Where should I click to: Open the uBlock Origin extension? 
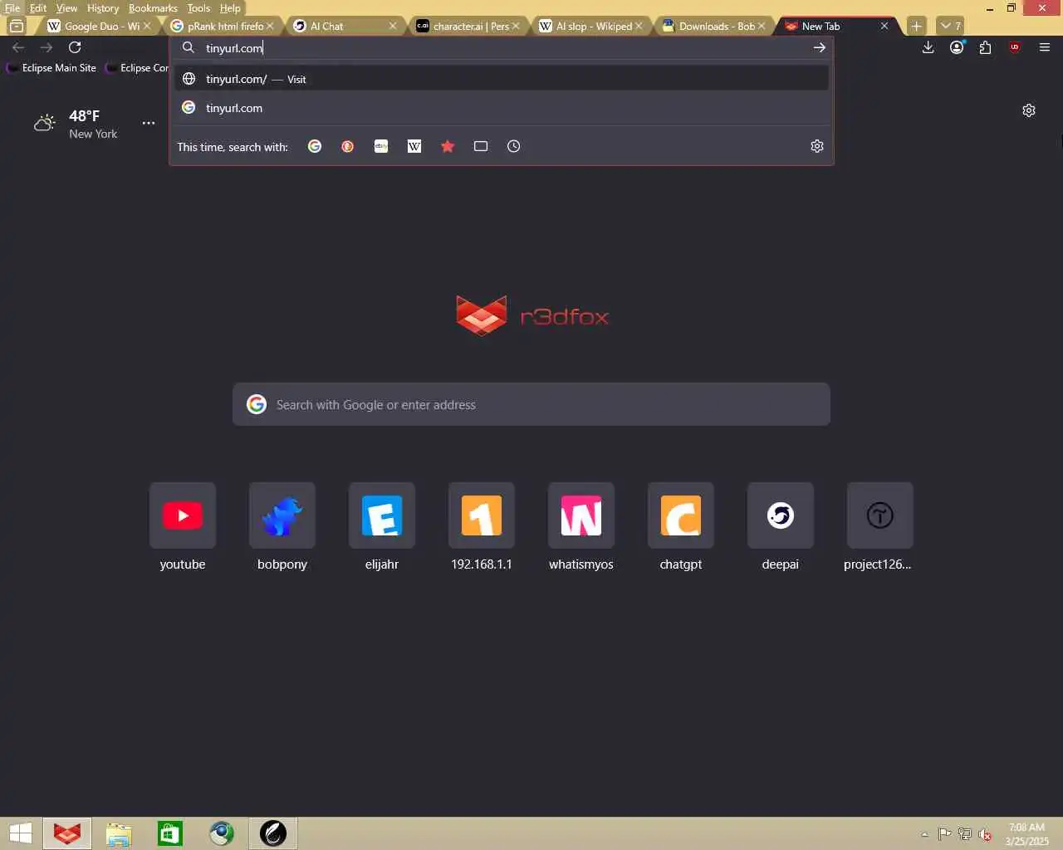point(1015,47)
